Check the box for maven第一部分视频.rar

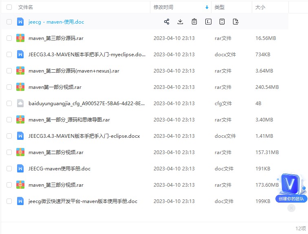[x=9, y=87]
